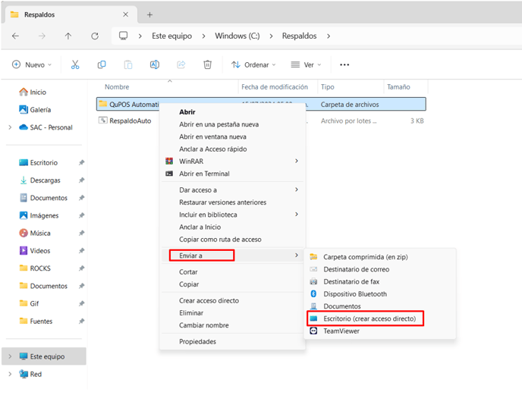Select Copiar in context menu
The image size is (522, 398).
[x=189, y=284]
